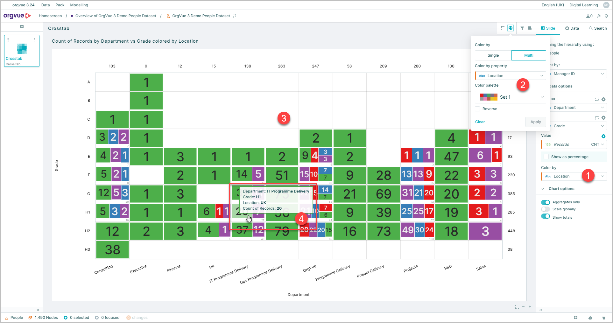Check the Reverse palette checkbox
The width and height of the screenshot is (613, 323).
478,109
